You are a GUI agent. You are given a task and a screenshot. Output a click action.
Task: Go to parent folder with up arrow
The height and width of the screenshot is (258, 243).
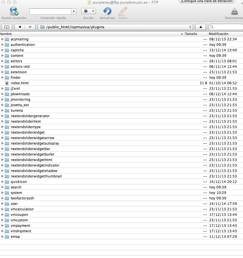point(201,27)
